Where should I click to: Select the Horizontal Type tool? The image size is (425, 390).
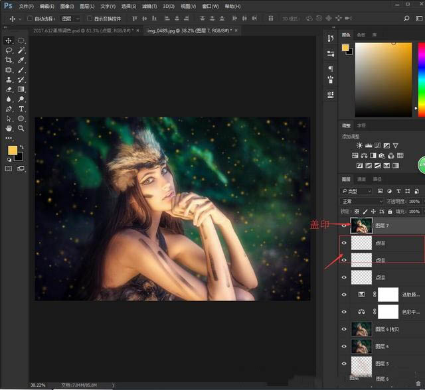(21, 108)
